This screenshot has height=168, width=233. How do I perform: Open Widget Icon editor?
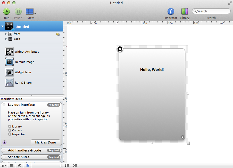coord(18,72)
